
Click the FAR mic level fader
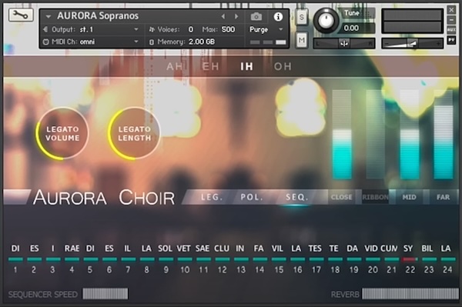click(x=444, y=135)
